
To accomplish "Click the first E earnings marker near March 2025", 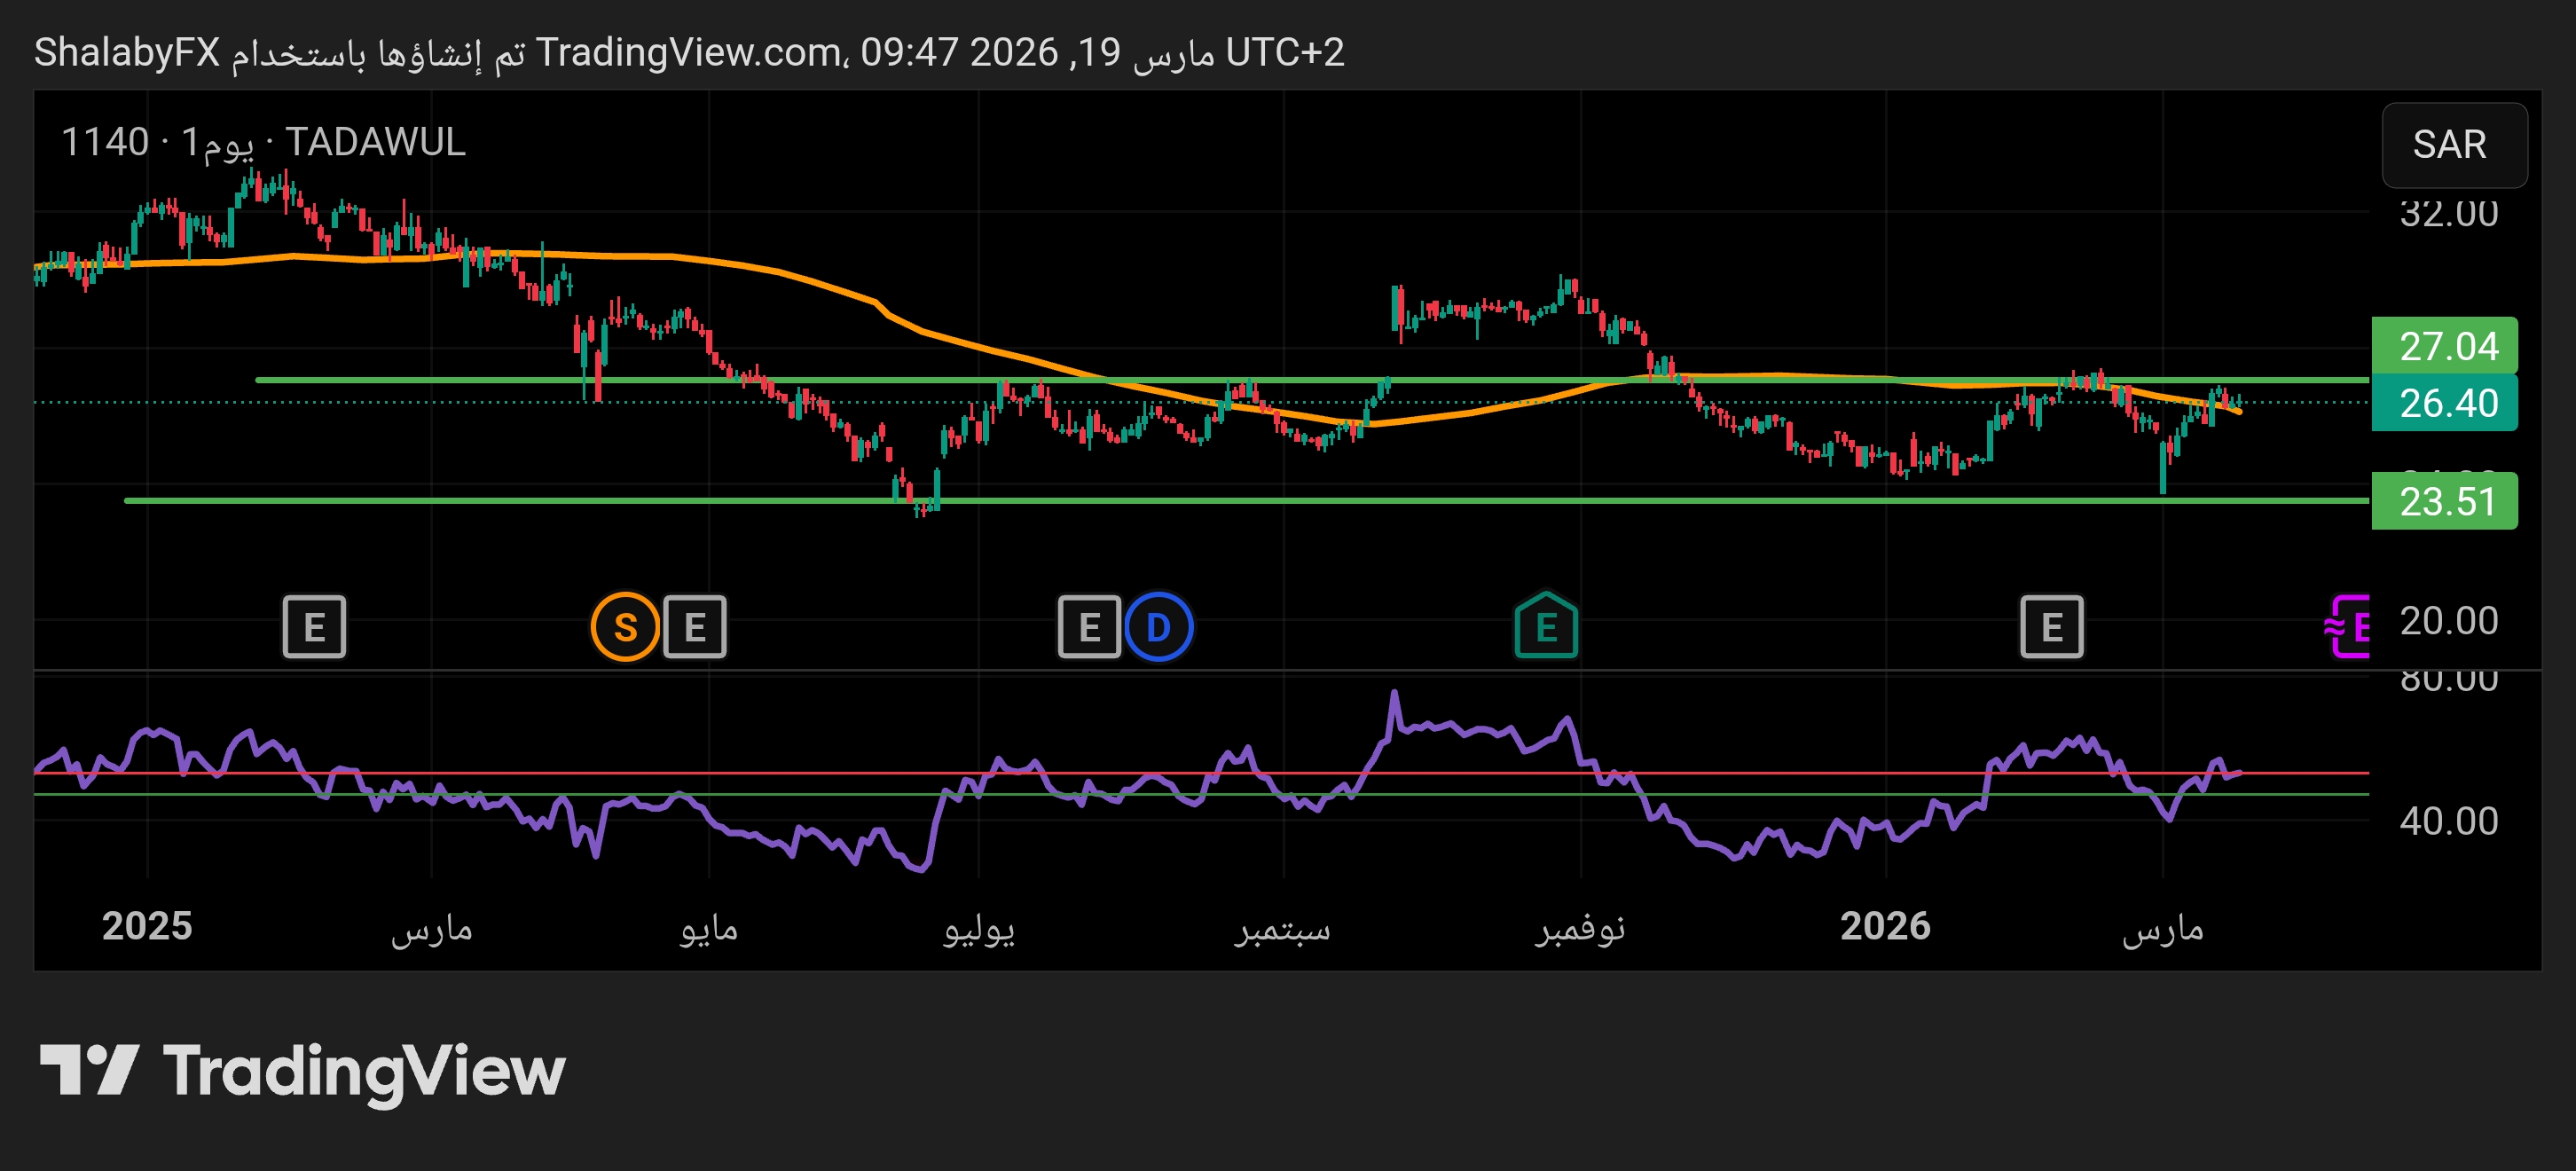I will (x=314, y=627).
